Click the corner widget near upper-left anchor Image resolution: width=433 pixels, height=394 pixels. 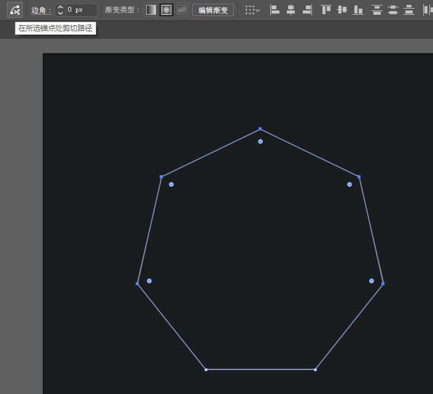(171, 184)
